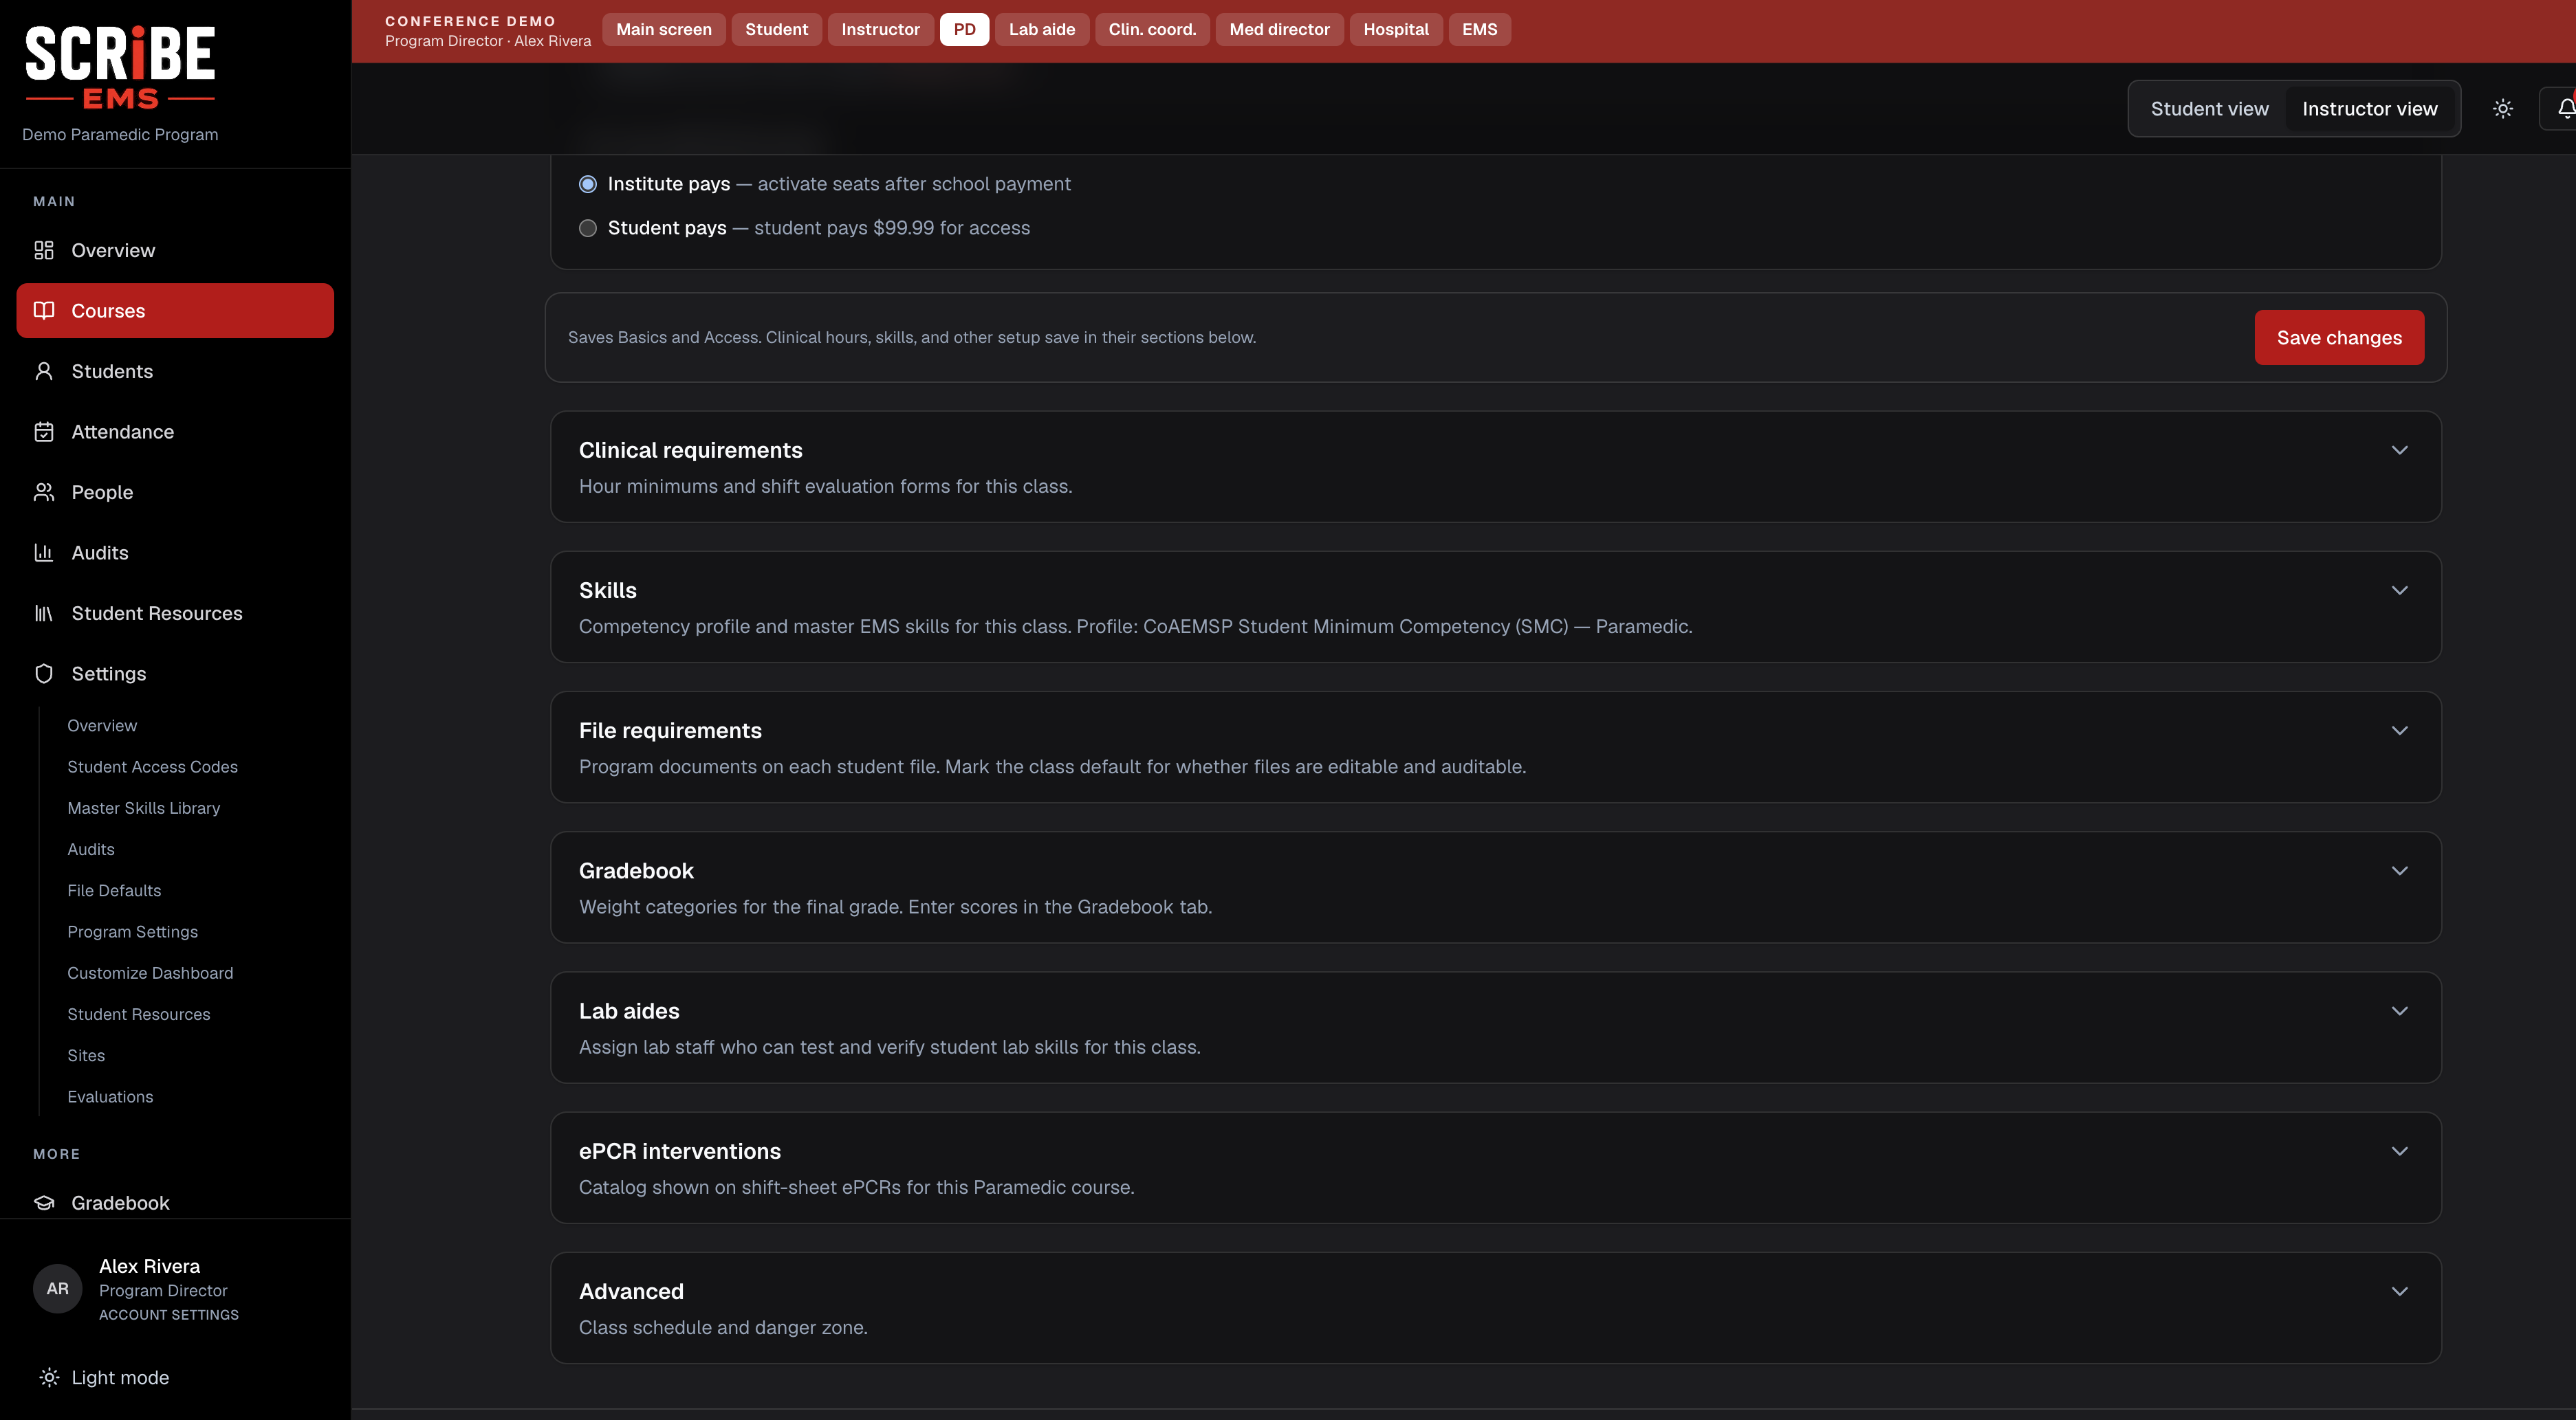Image resolution: width=2576 pixels, height=1420 pixels.
Task: Click the Light mode sun icon
Action: tap(49, 1378)
